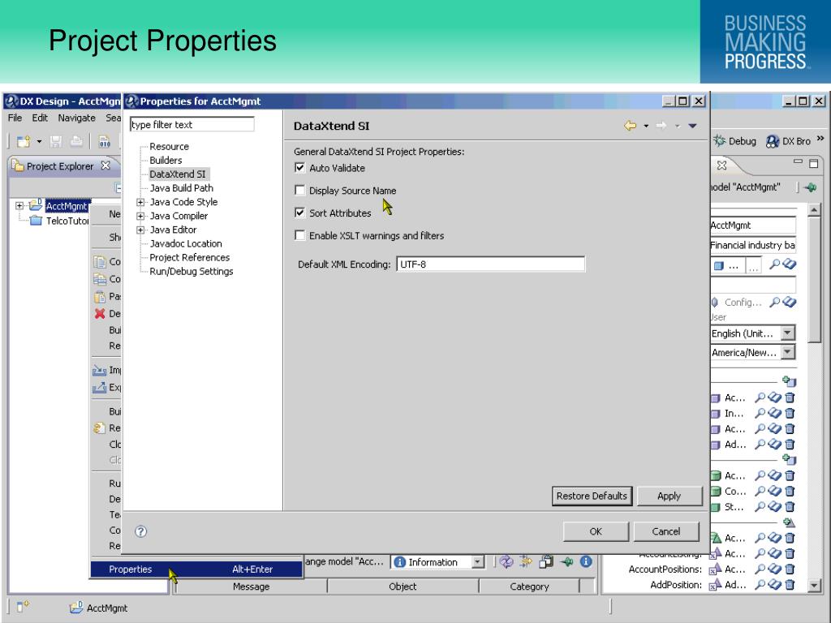
Task: Click trash icon in AddPosition row
Action: (790, 584)
